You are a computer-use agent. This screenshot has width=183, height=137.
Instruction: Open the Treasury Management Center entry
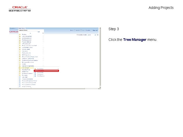(29, 81)
